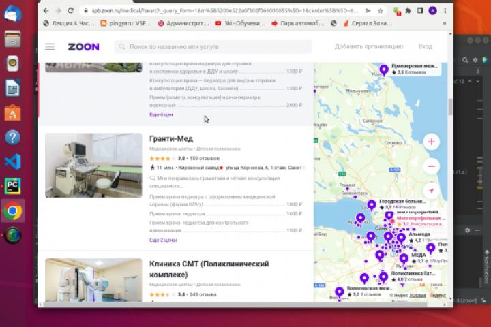The width and height of the screenshot is (491, 327).
Task: Reload the page with the refresh icon
Action: pos(71,11)
